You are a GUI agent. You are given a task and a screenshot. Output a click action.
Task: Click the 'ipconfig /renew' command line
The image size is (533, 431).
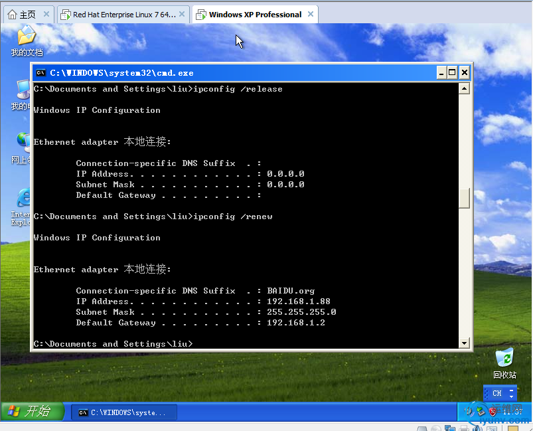point(153,216)
